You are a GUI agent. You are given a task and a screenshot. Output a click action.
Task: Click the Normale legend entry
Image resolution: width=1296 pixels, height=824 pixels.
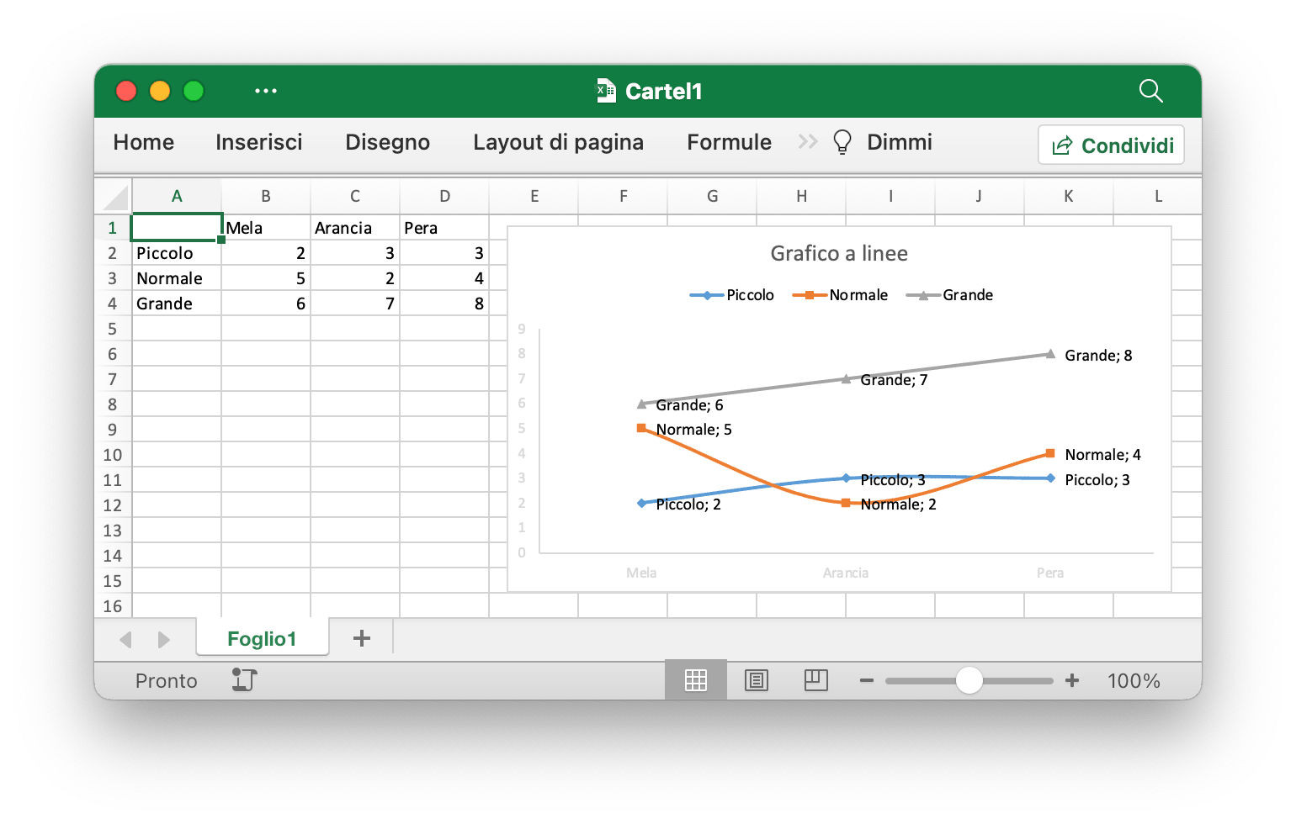click(x=841, y=295)
